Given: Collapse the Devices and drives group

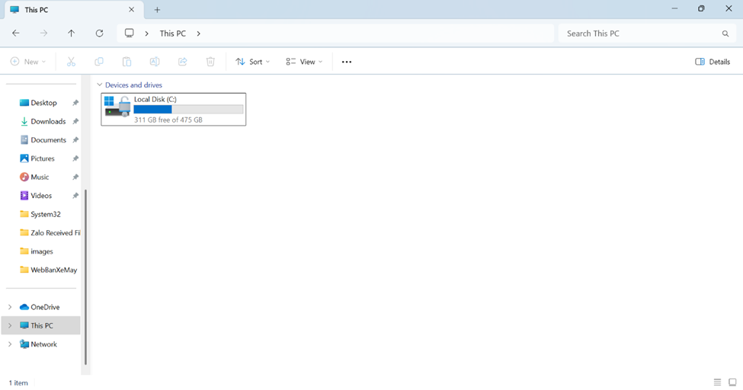Looking at the screenshot, I should (100, 85).
